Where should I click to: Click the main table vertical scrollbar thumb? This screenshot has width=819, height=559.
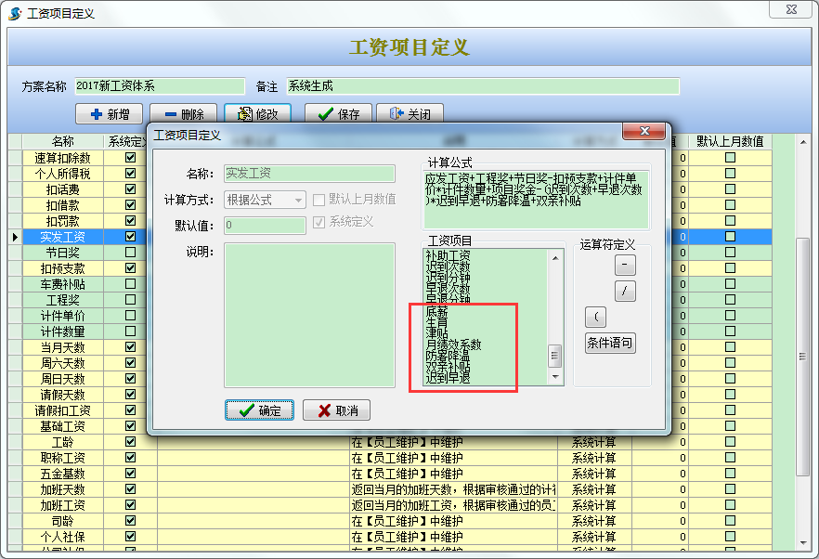coord(803,357)
